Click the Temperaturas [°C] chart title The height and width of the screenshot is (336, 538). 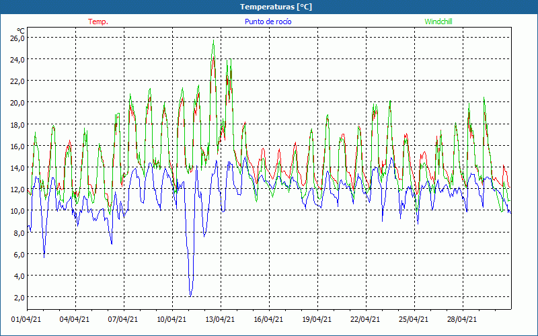(x=276, y=7)
